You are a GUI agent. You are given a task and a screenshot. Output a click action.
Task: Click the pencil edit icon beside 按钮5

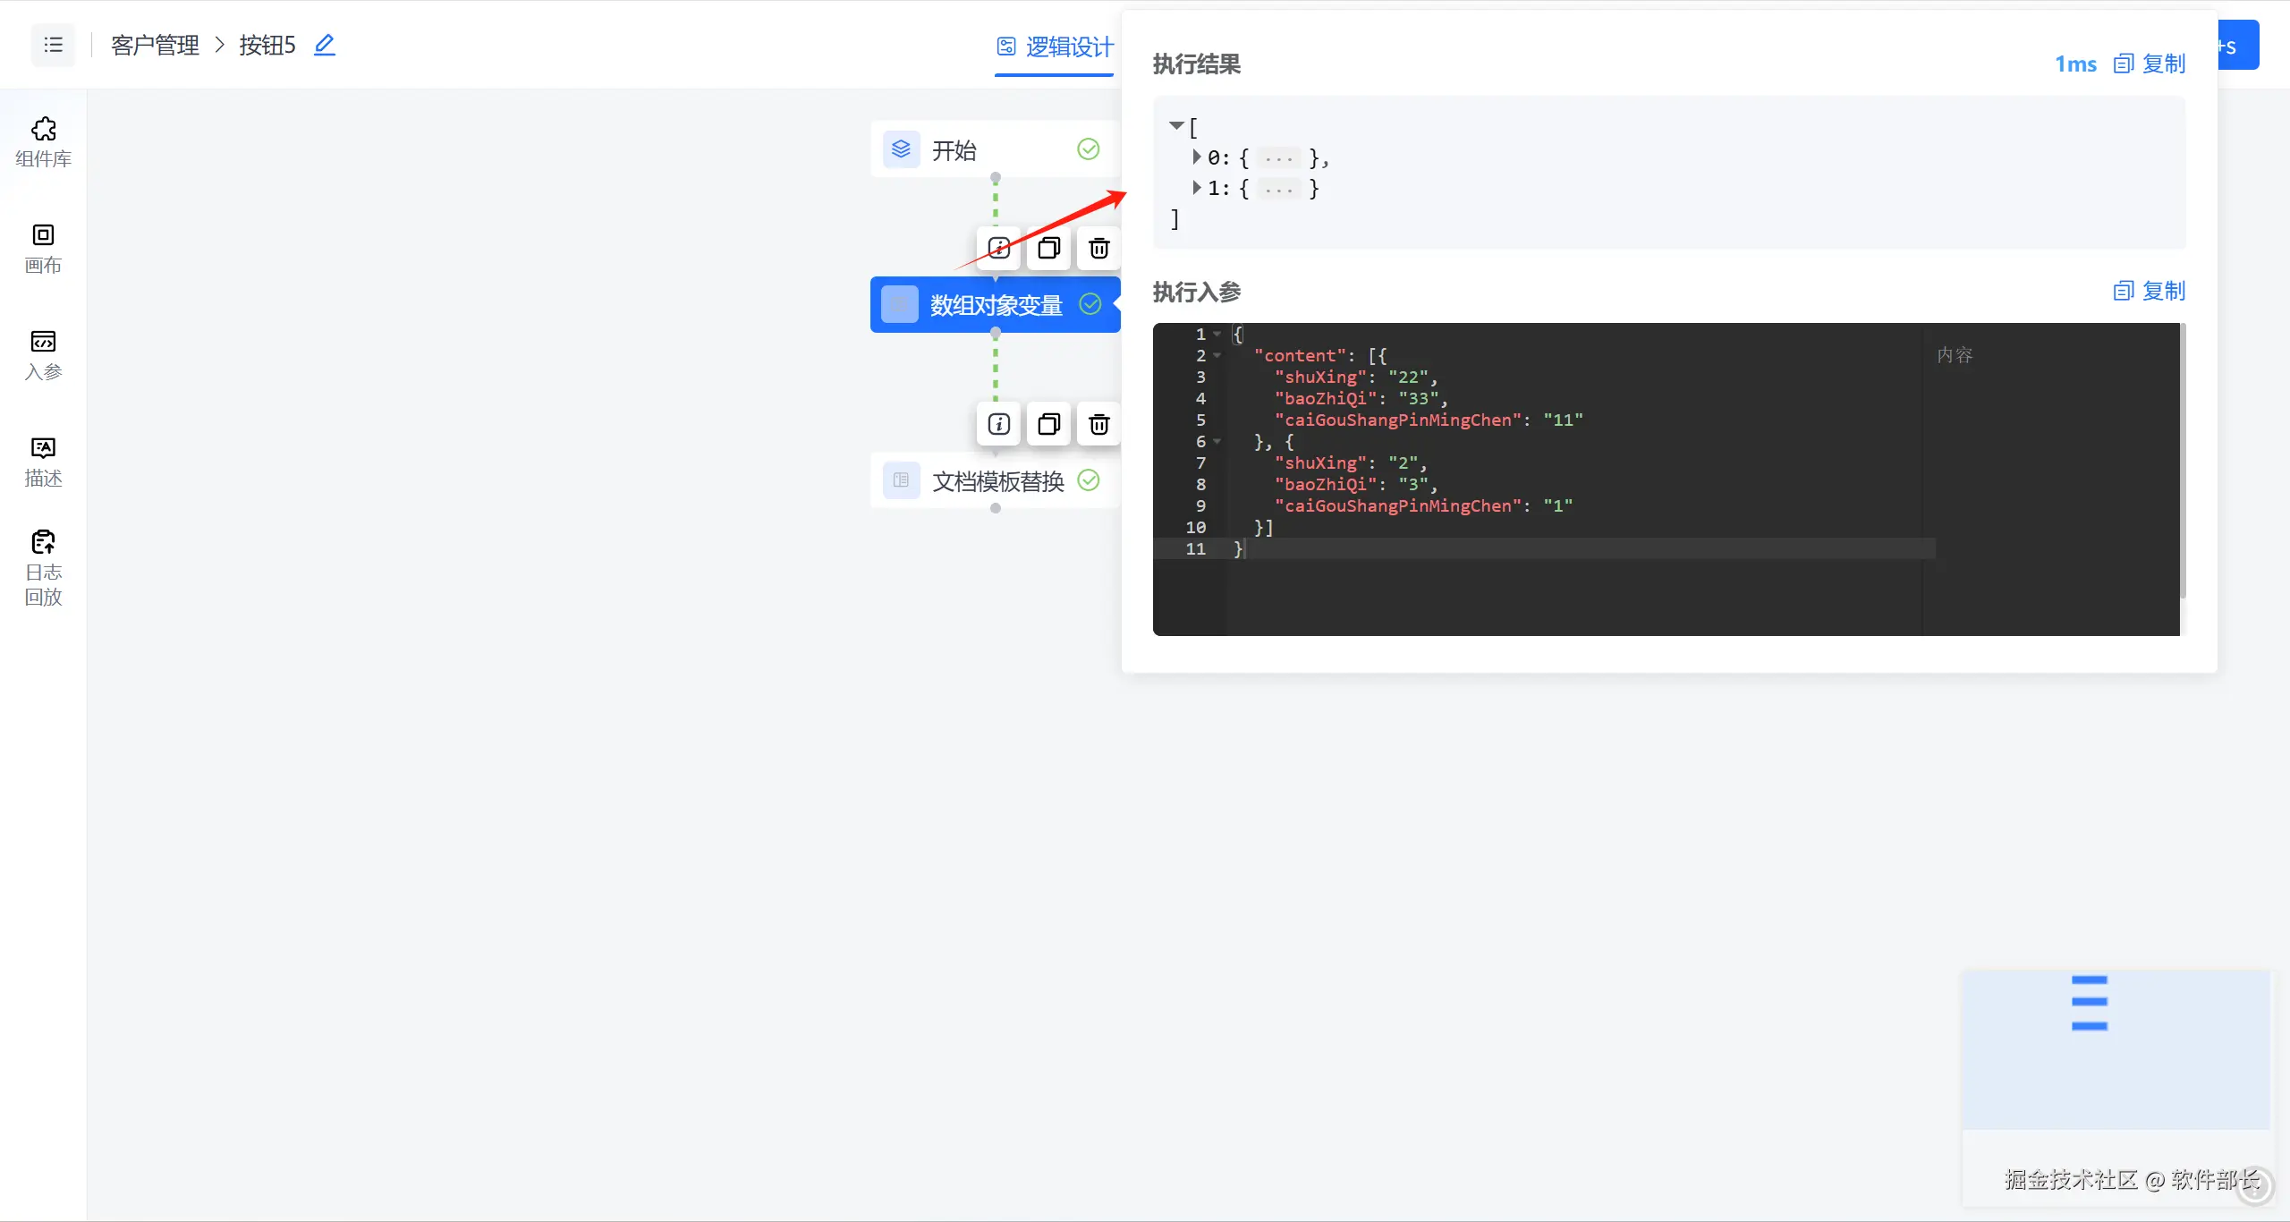[325, 45]
